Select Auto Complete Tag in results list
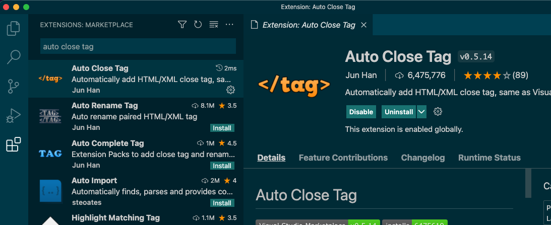The width and height of the screenshot is (551, 225). 136,154
